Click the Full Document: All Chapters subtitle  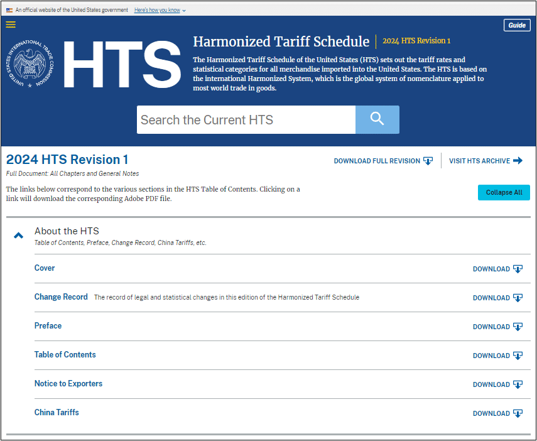click(73, 174)
